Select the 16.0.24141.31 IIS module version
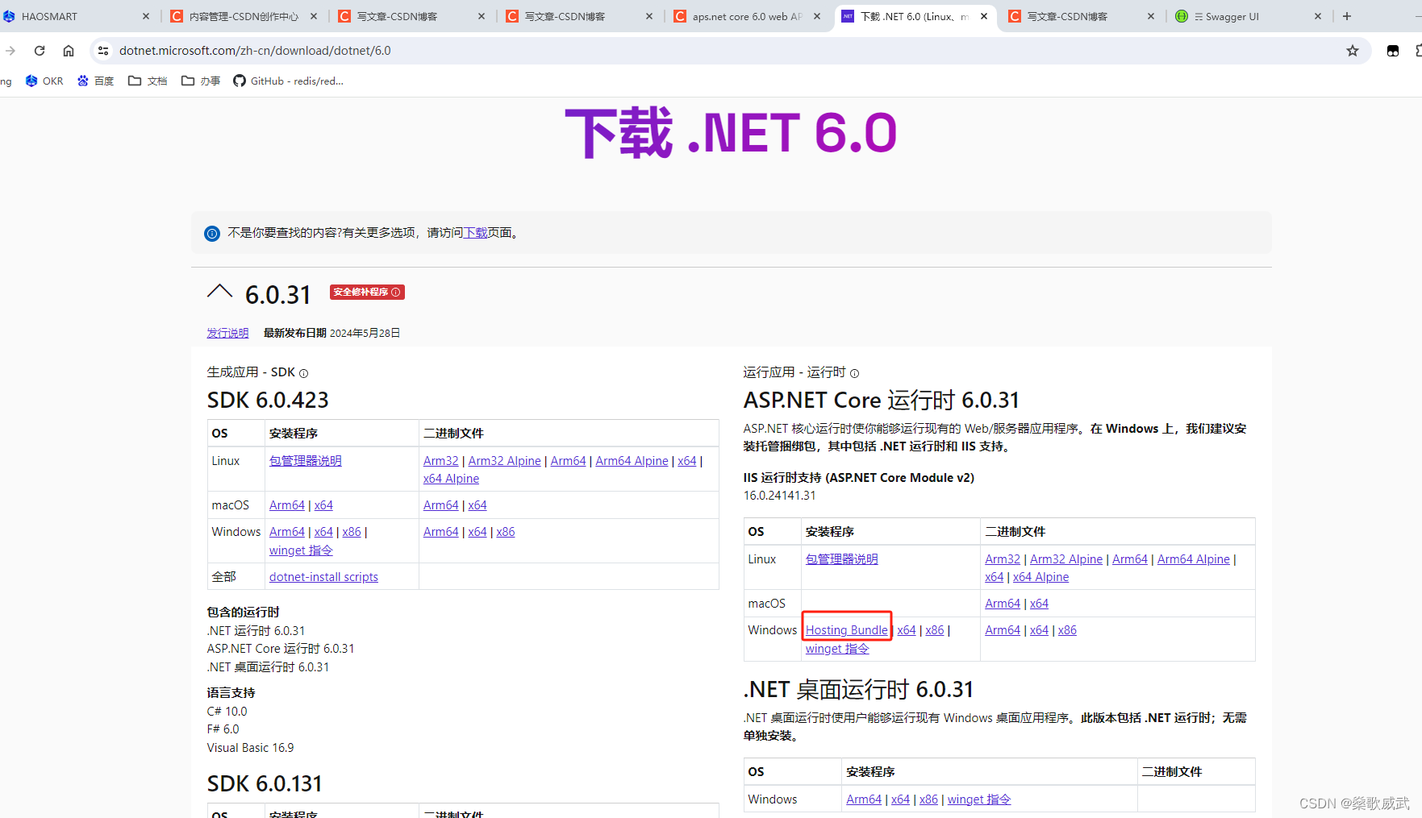Screen dimensions: 1422x818 click(779, 496)
